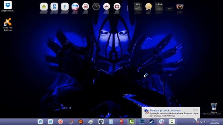Open the red X icon in the taskbar
Screen dimensions: 223x125
click(x=121, y=122)
